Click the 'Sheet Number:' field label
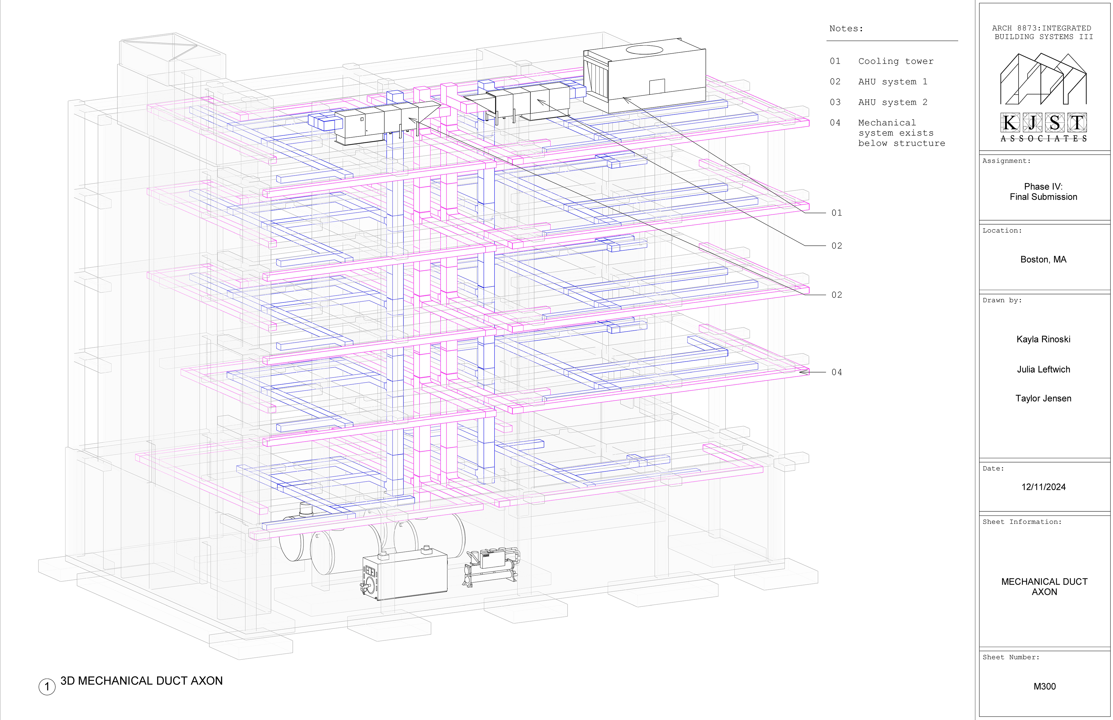The height and width of the screenshot is (720, 1113). coord(1011,657)
